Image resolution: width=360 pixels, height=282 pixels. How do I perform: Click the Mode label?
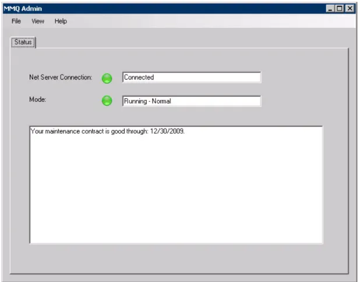(37, 99)
